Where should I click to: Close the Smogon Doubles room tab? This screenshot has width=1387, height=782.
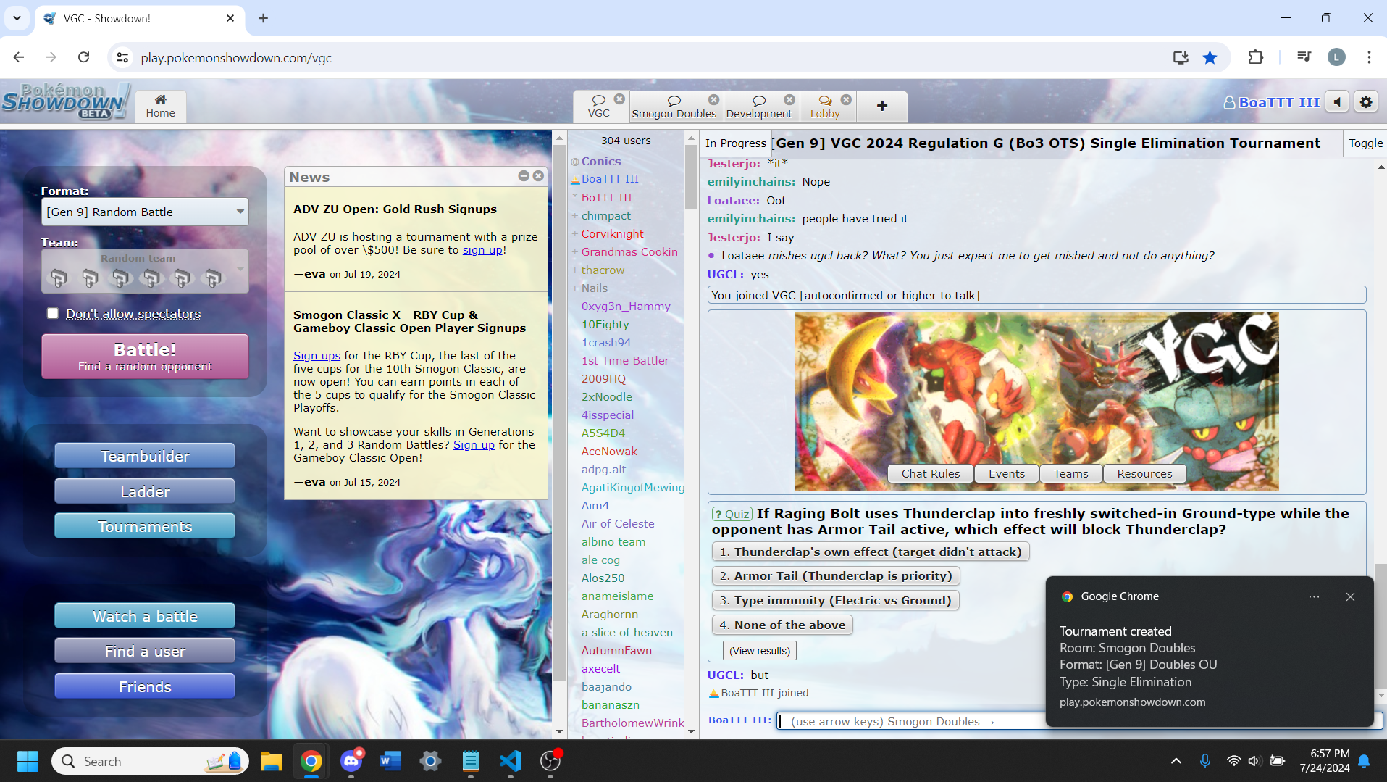point(713,99)
